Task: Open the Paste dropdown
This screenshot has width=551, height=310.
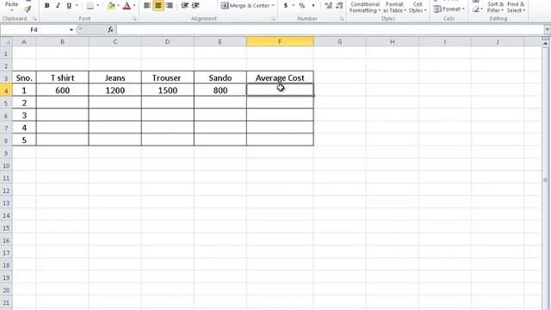Action: (x=11, y=6)
